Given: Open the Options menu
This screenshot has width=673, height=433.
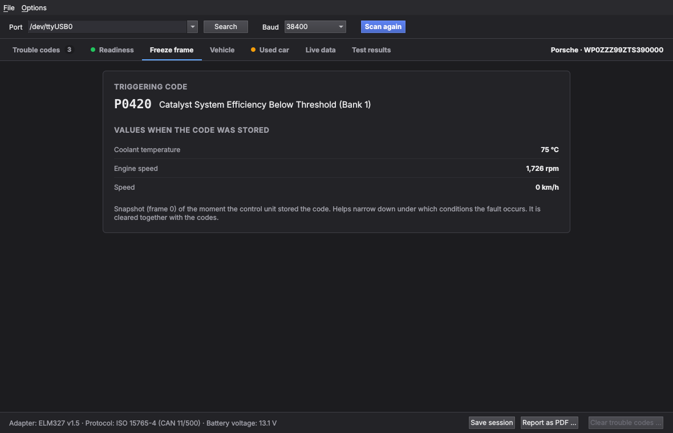Looking at the screenshot, I should [x=34, y=8].
